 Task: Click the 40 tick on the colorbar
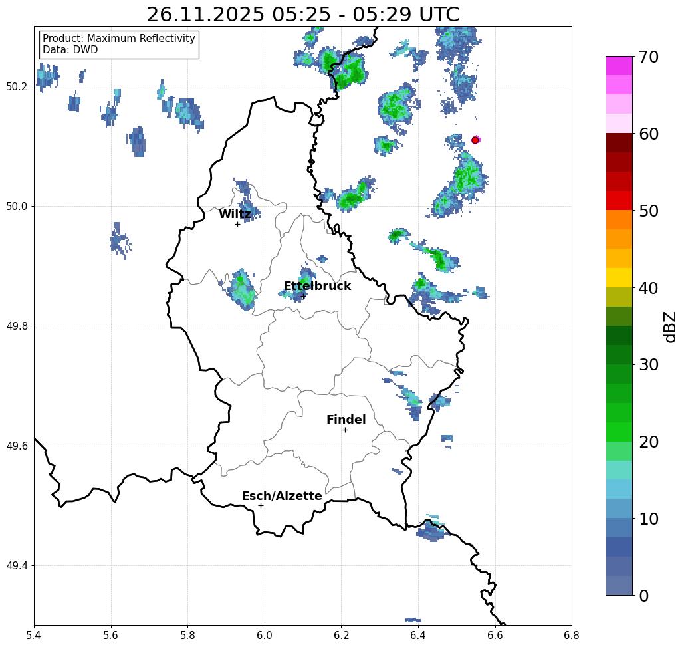point(648,288)
